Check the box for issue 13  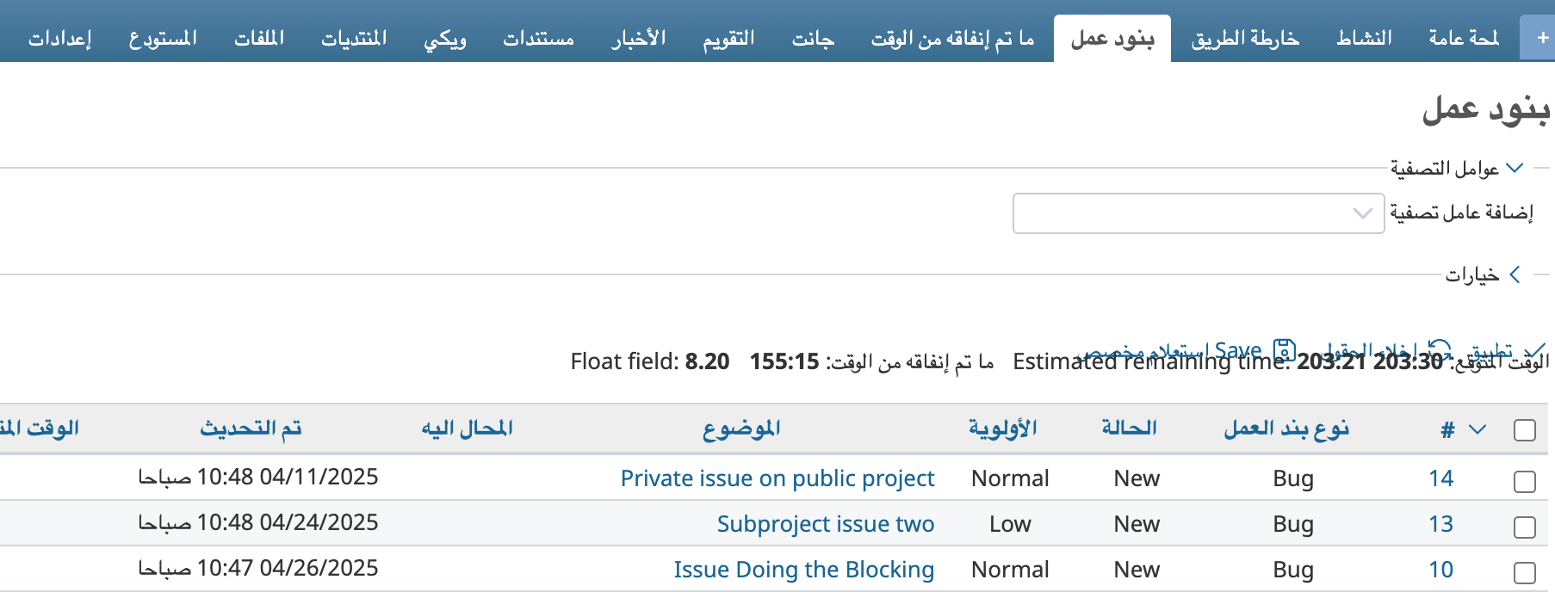point(1524,527)
